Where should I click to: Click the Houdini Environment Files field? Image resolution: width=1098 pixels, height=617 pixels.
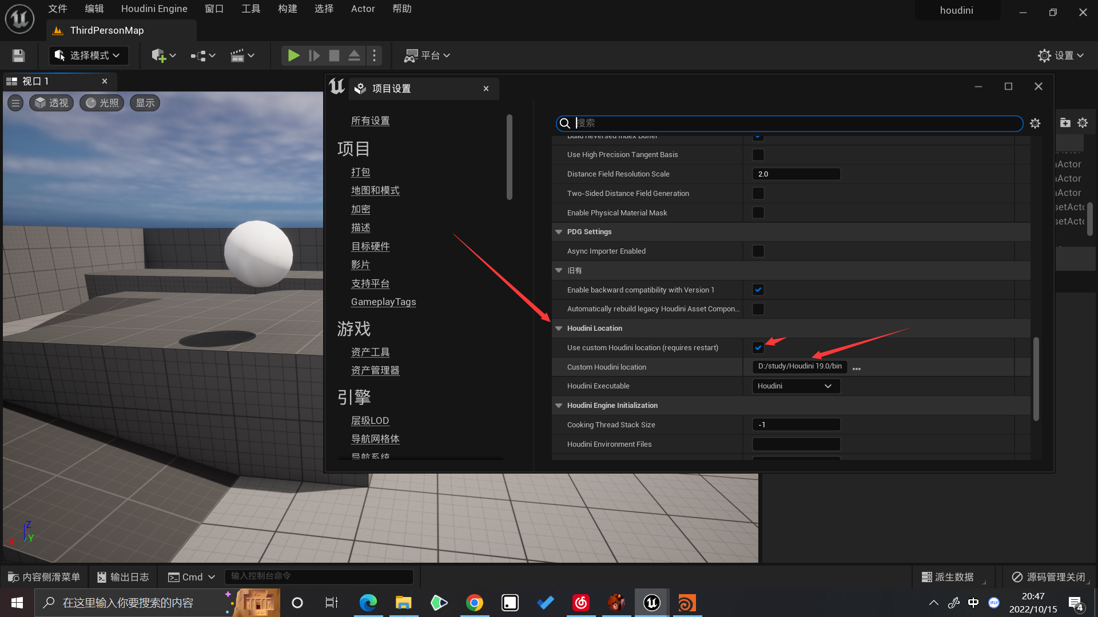pos(796,444)
